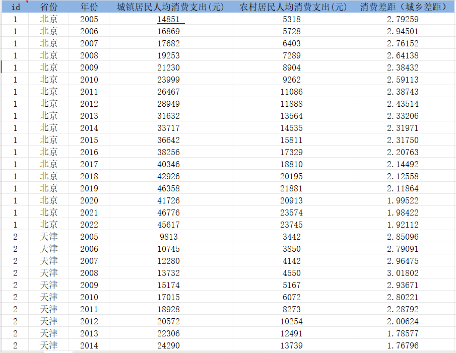Click the cell with value 5318
This screenshot has height=353, width=456.
point(292,19)
